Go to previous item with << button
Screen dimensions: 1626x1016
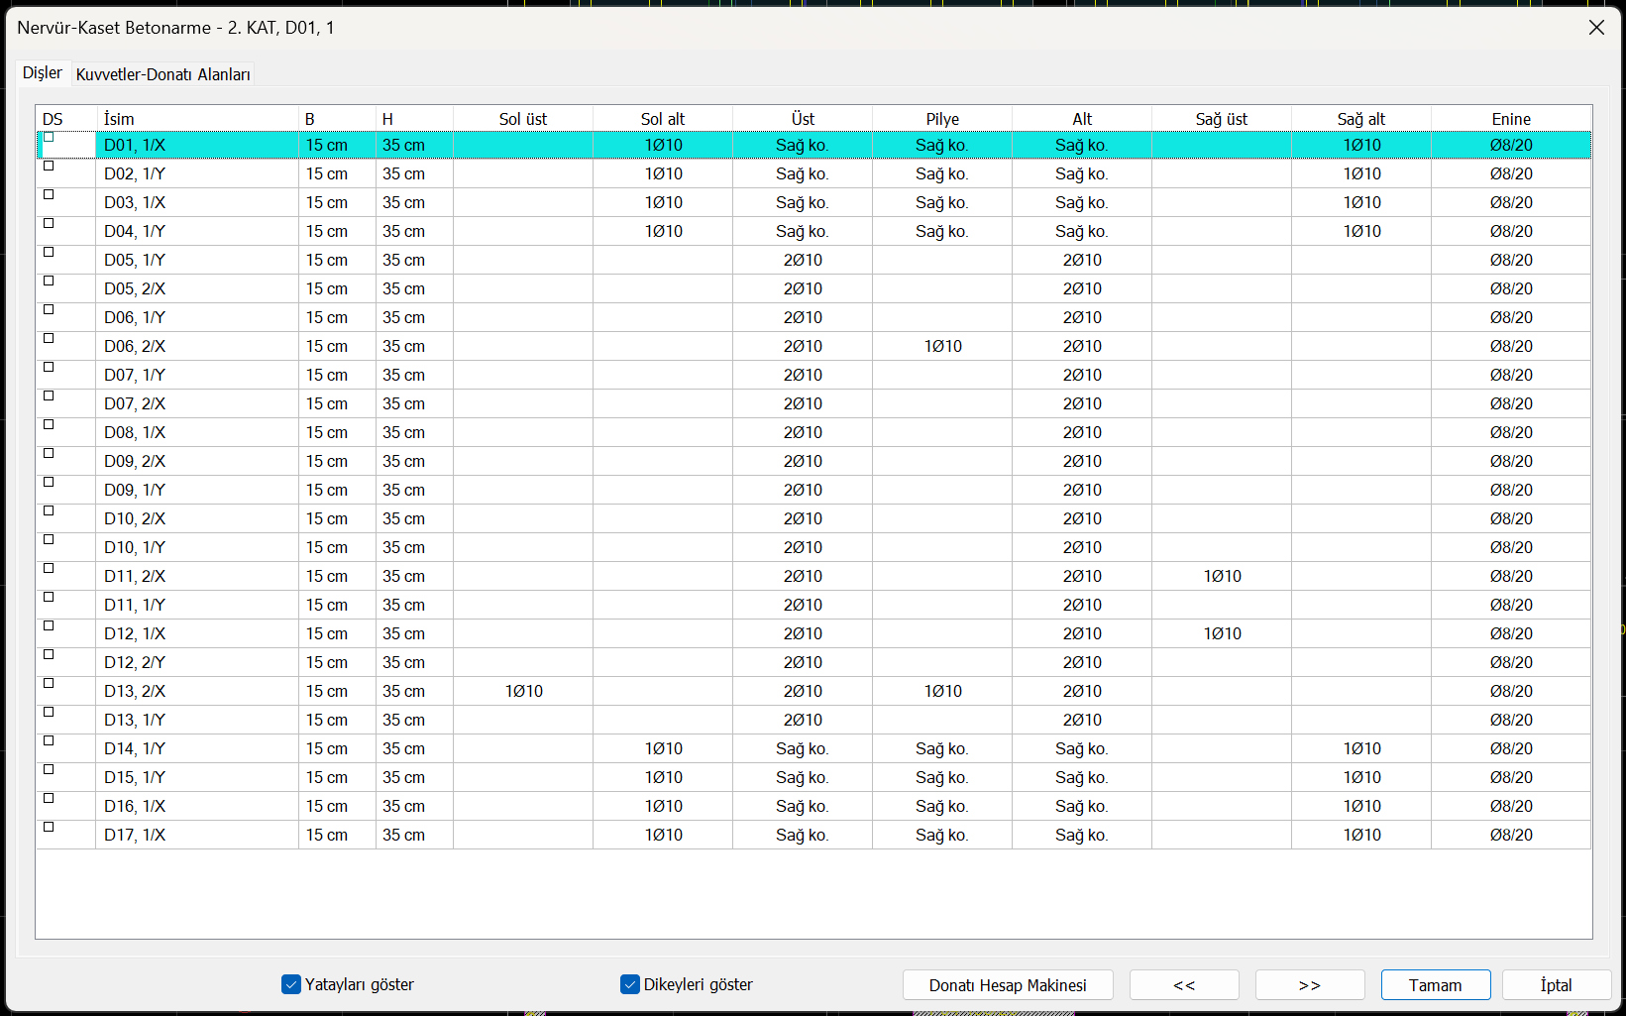coord(1184,985)
